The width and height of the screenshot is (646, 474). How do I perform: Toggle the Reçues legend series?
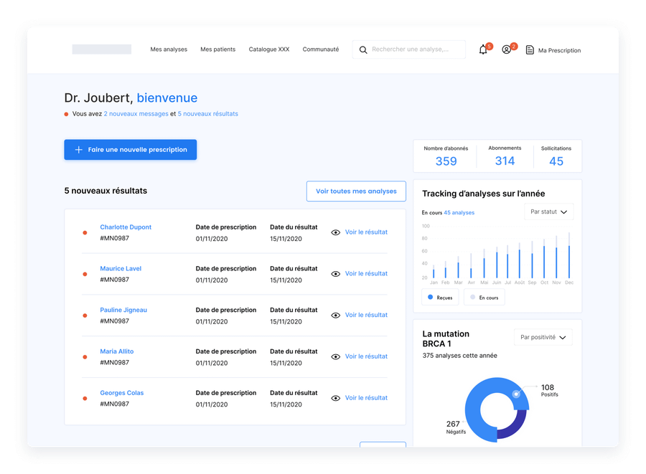pos(441,297)
